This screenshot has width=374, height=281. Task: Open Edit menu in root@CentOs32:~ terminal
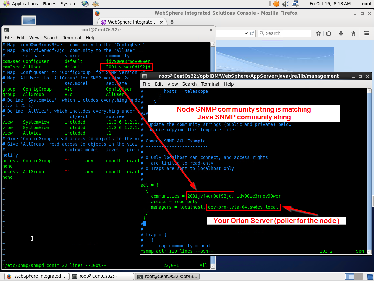[x=20, y=38]
